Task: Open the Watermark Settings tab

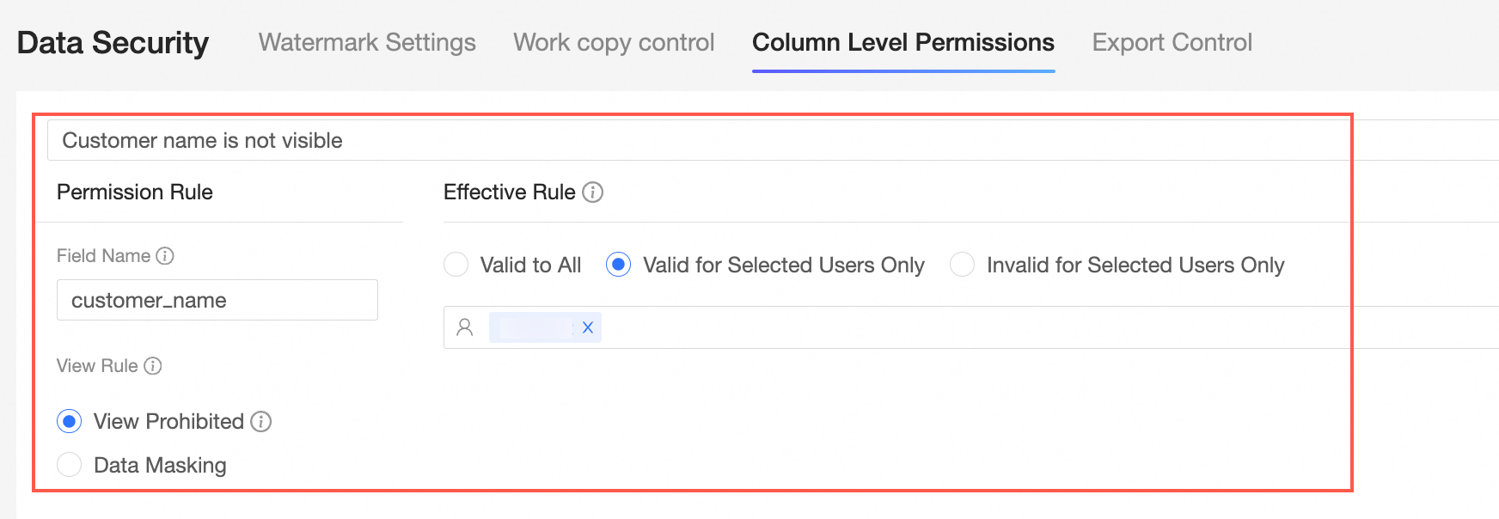Action: [367, 42]
